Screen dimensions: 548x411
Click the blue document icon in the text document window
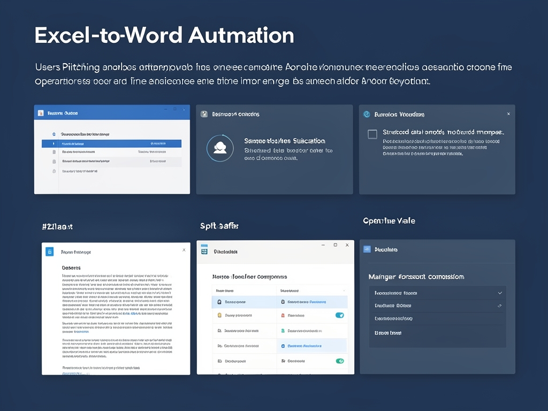(50, 252)
